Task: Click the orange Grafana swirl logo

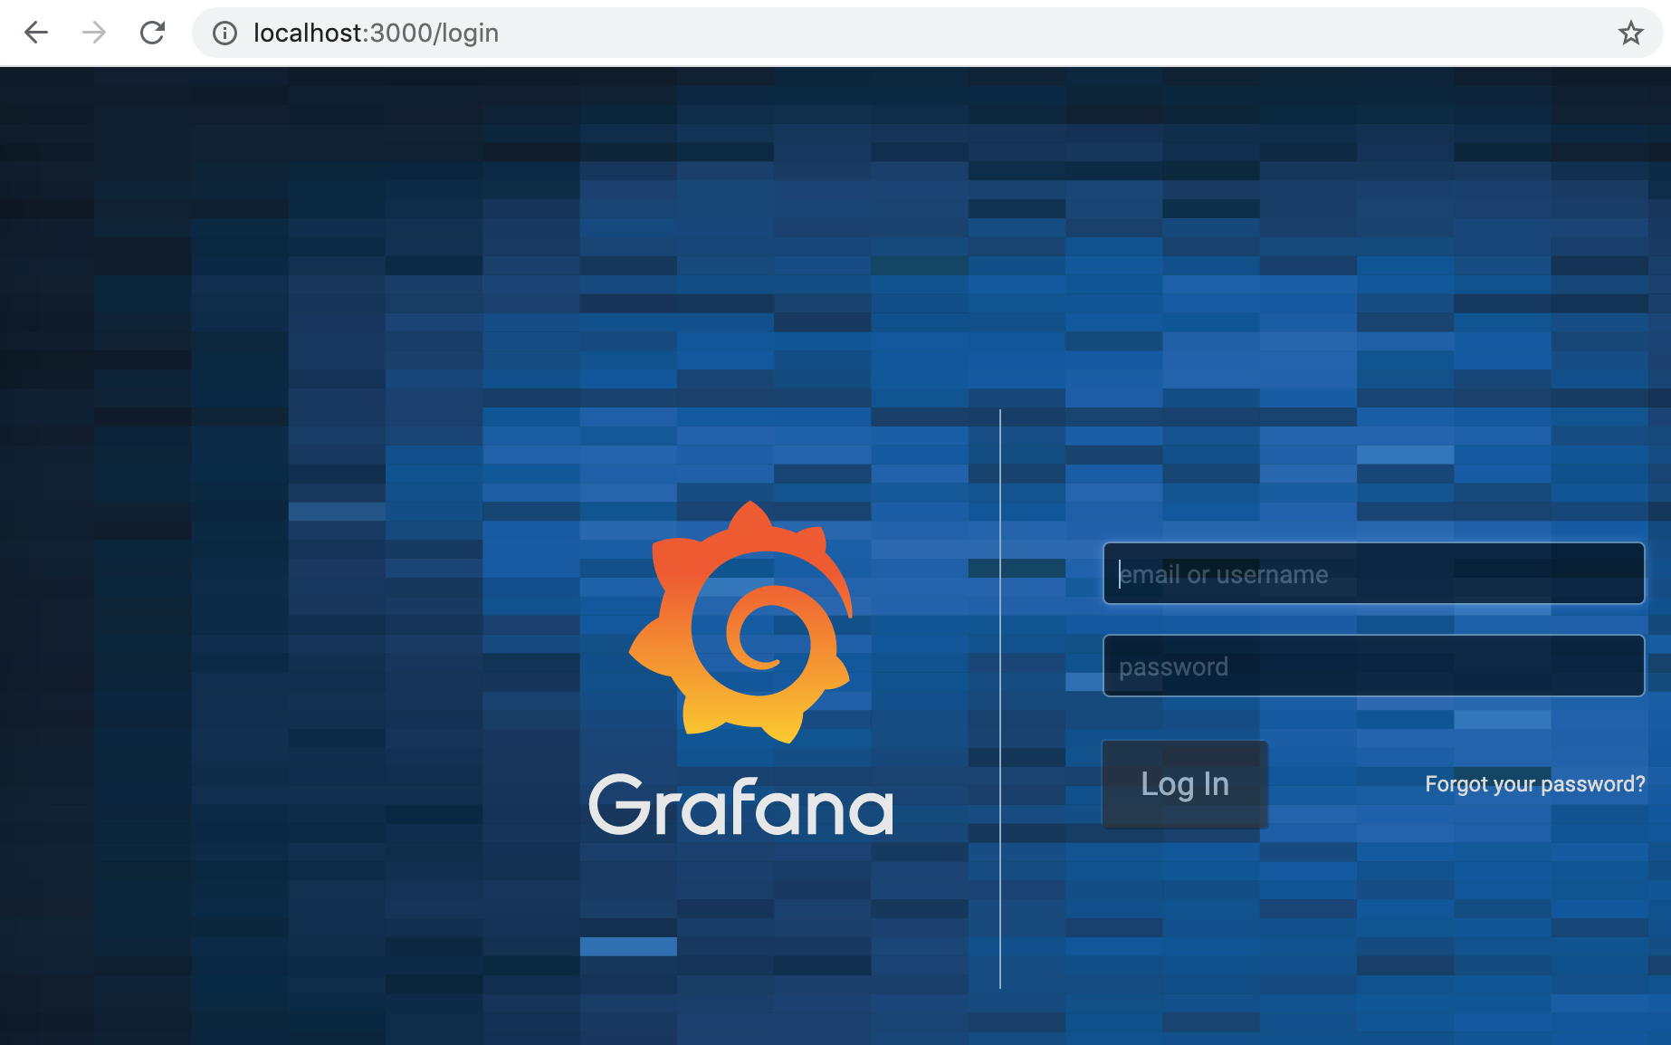Action: [x=742, y=623]
